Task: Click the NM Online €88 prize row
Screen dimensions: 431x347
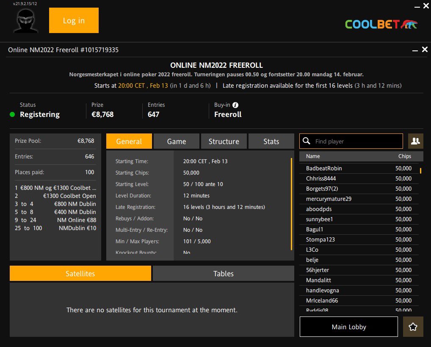Action: [x=55, y=220]
